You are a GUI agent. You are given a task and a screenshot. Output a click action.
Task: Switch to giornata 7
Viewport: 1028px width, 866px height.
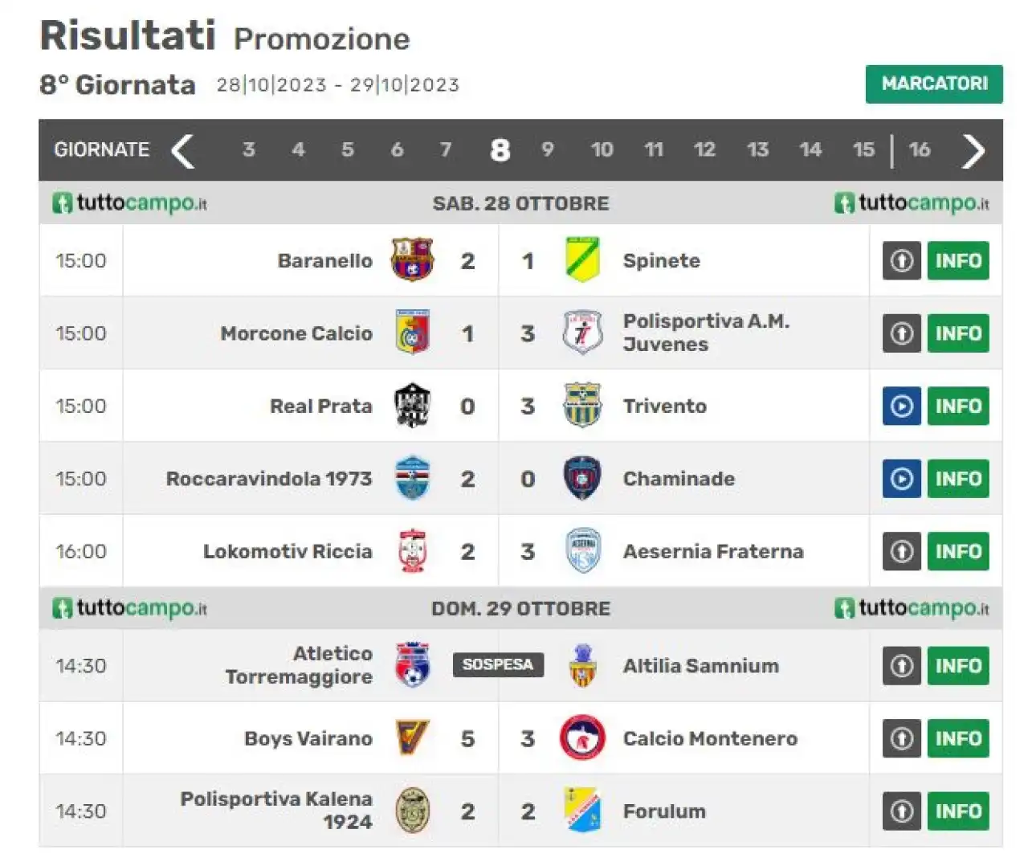coord(446,150)
